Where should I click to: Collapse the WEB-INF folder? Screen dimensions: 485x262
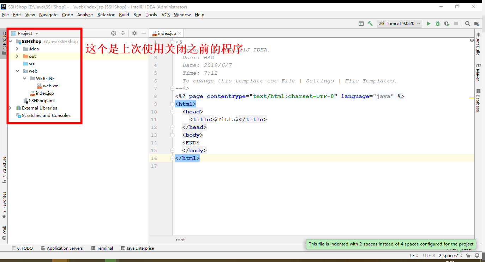(24, 79)
